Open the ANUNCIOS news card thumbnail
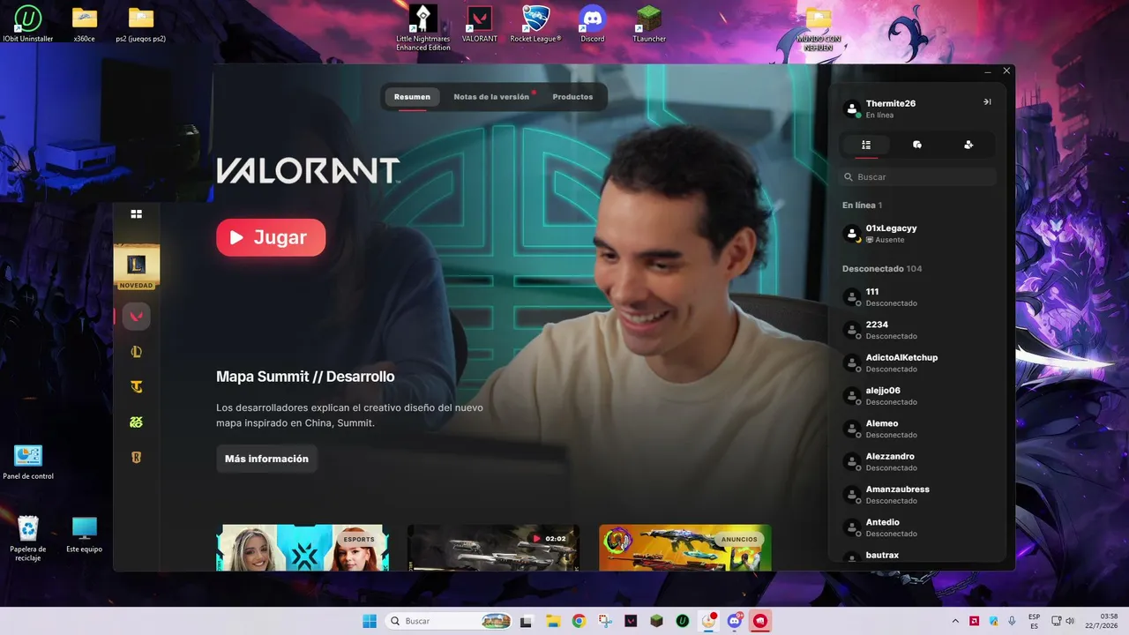 pyautogui.click(x=685, y=548)
